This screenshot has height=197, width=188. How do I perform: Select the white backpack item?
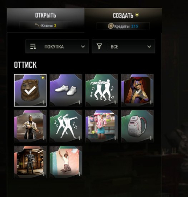pos(137,126)
